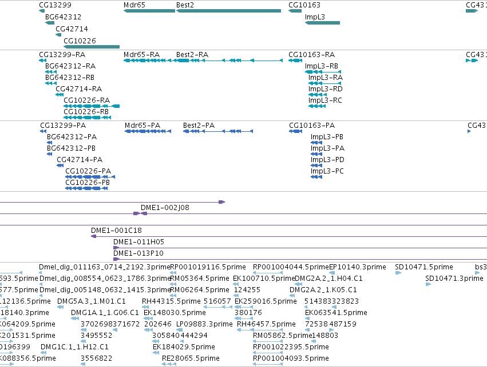Select the DME1-001C18 clone label
This screenshot has height=367, width=487.
117,231
